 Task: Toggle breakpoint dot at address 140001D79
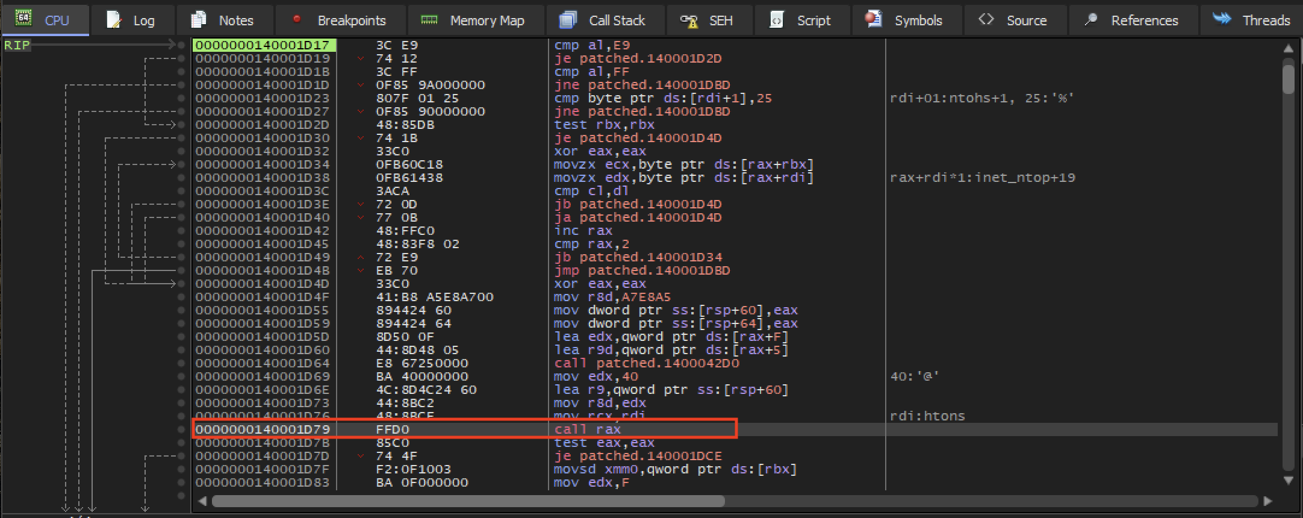[181, 429]
